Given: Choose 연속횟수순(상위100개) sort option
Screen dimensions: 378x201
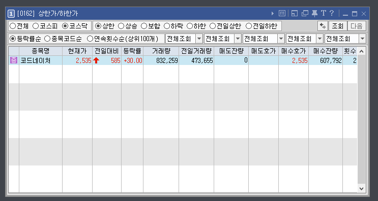Looking at the screenshot, I should [123, 39].
